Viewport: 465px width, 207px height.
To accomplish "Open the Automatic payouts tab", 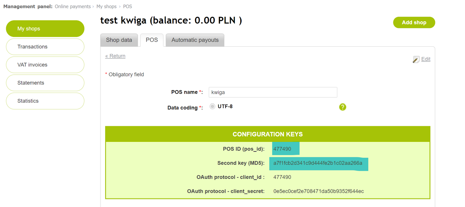I will coord(195,40).
